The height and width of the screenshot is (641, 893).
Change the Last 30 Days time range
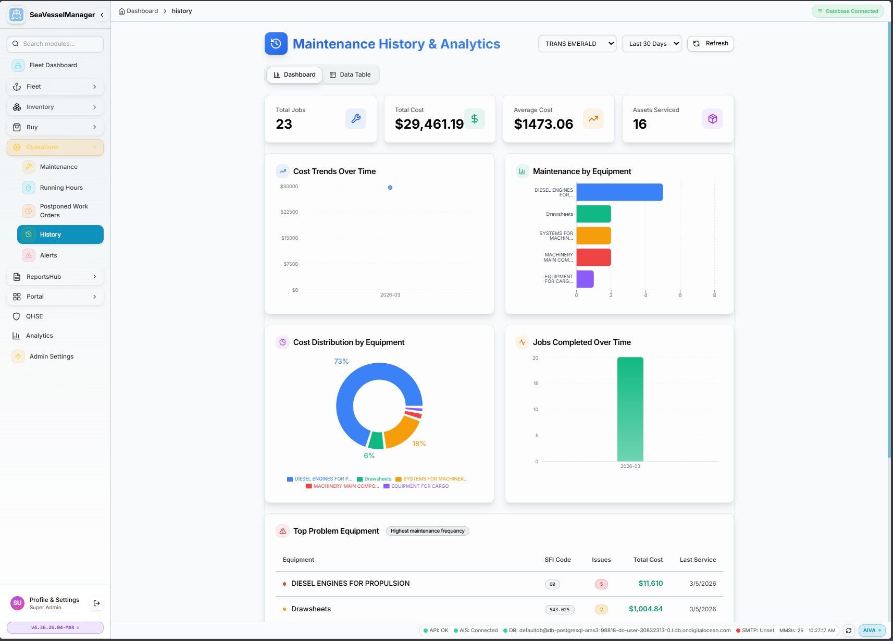tap(651, 43)
